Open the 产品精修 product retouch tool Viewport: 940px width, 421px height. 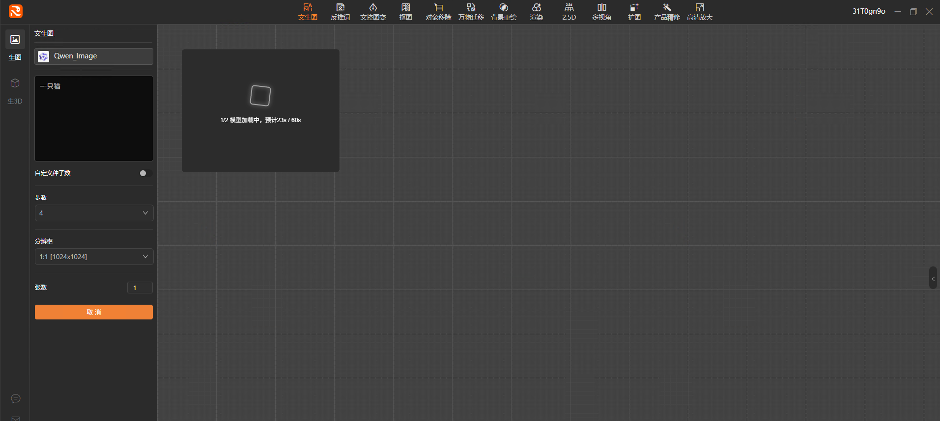click(x=667, y=12)
